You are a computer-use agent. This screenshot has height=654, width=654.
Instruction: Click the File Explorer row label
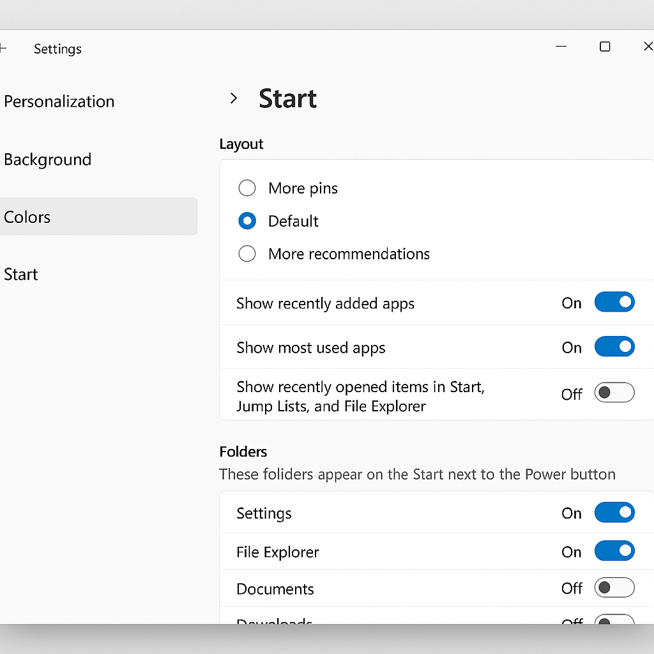(x=277, y=552)
